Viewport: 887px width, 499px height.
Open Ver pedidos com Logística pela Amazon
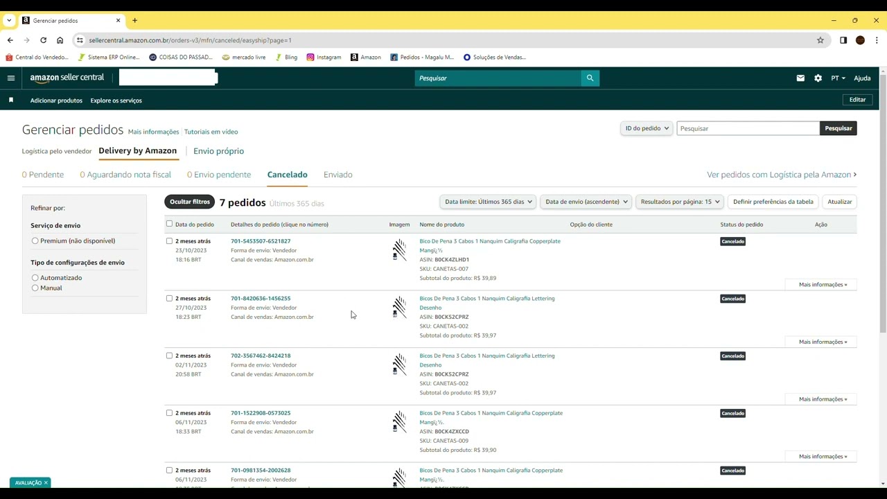[782, 175]
